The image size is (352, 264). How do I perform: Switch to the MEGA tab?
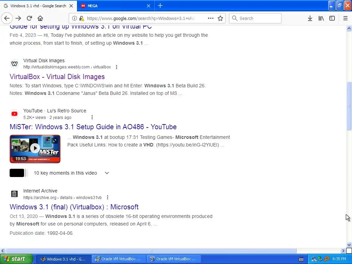point(115,6)
